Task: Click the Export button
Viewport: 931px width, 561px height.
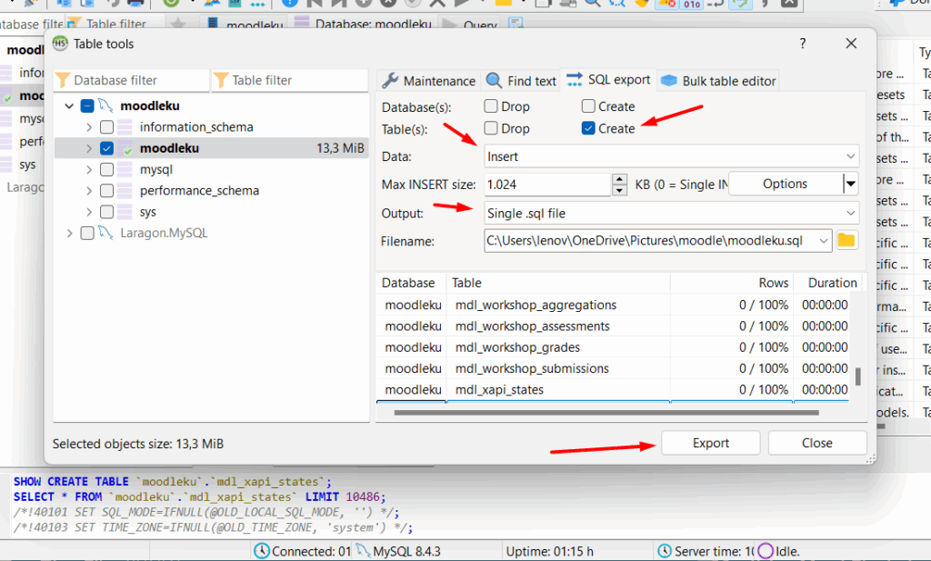Action: point(710,443)
